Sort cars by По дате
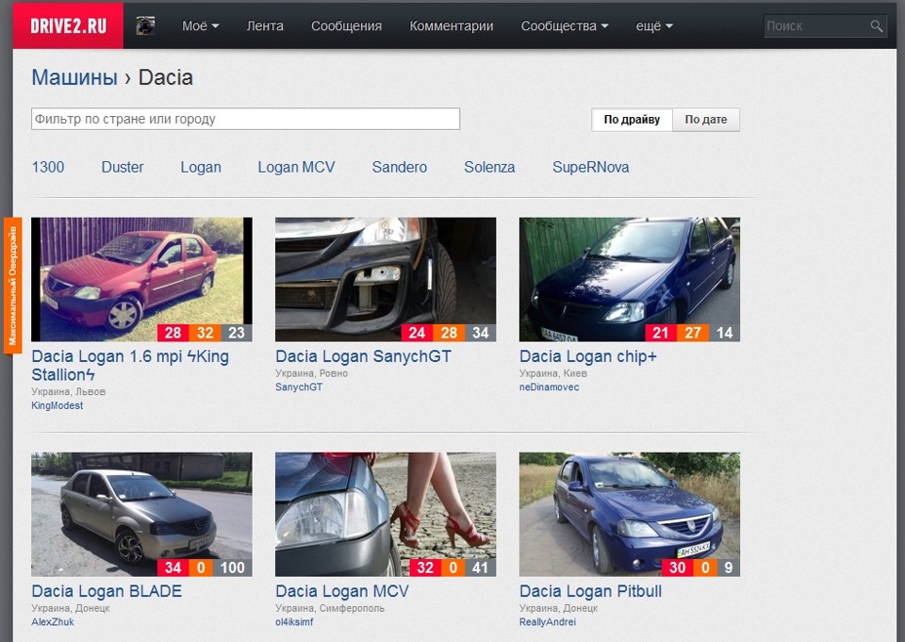 pos(706,120)
